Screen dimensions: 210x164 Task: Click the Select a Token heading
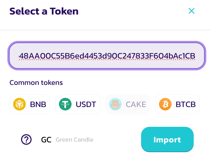44,11
